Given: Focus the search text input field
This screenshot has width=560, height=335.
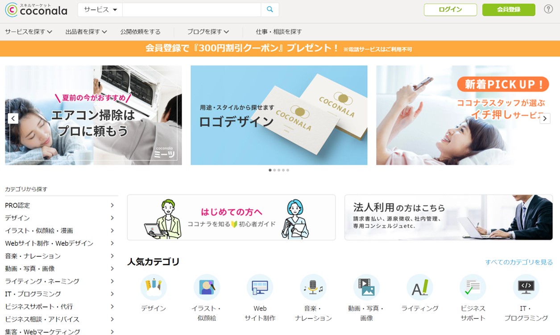Looking at the screenshot, I should pos(191,10).
